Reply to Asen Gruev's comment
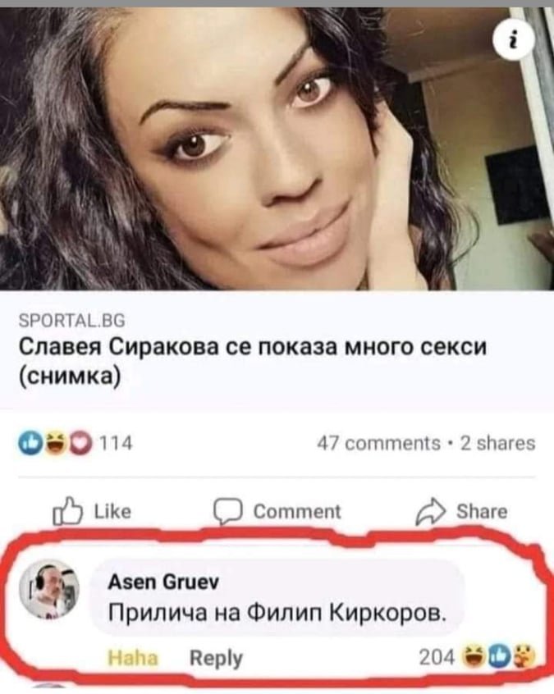554x694 pixels. (216, 659)
